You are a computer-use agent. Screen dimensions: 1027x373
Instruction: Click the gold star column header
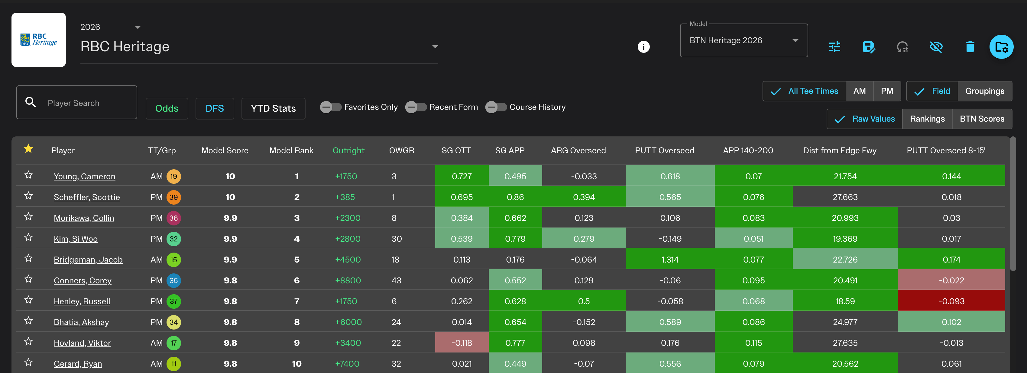28,149
